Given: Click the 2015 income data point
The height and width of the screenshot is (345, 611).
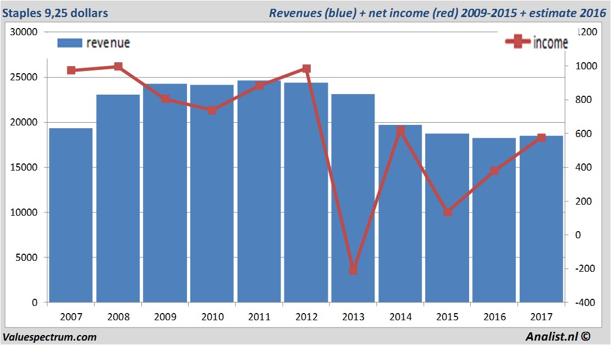Looking at the screenshot, I should coord(447,212).
